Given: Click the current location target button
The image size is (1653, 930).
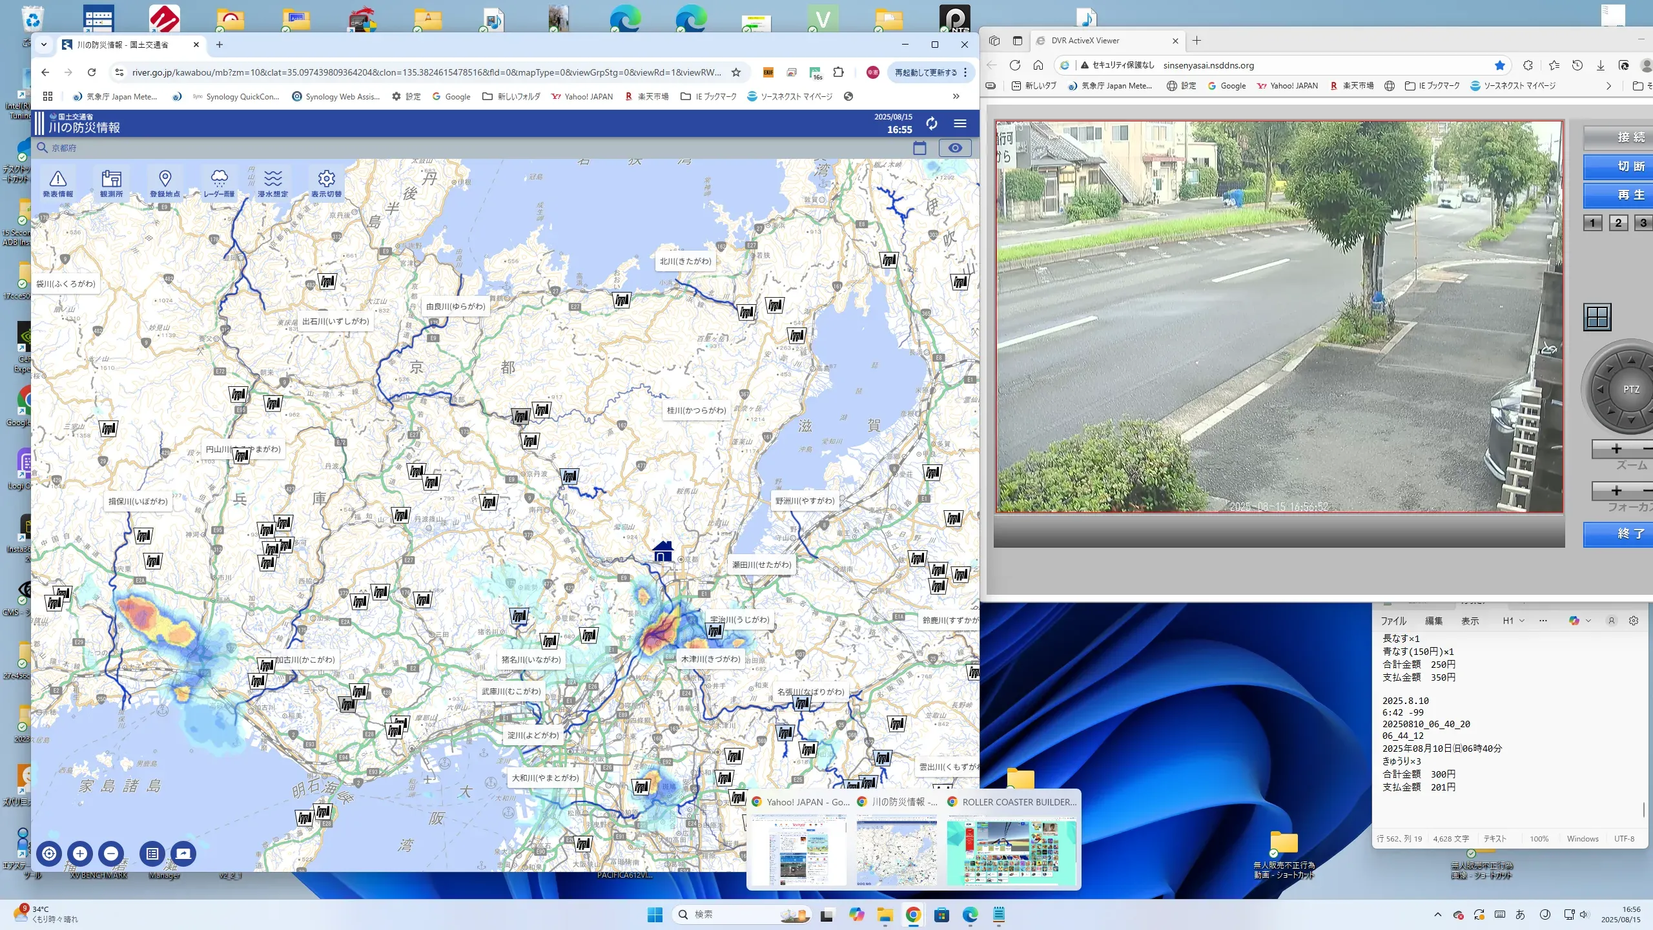Looking at the screenshot, I should coord(49,854).
